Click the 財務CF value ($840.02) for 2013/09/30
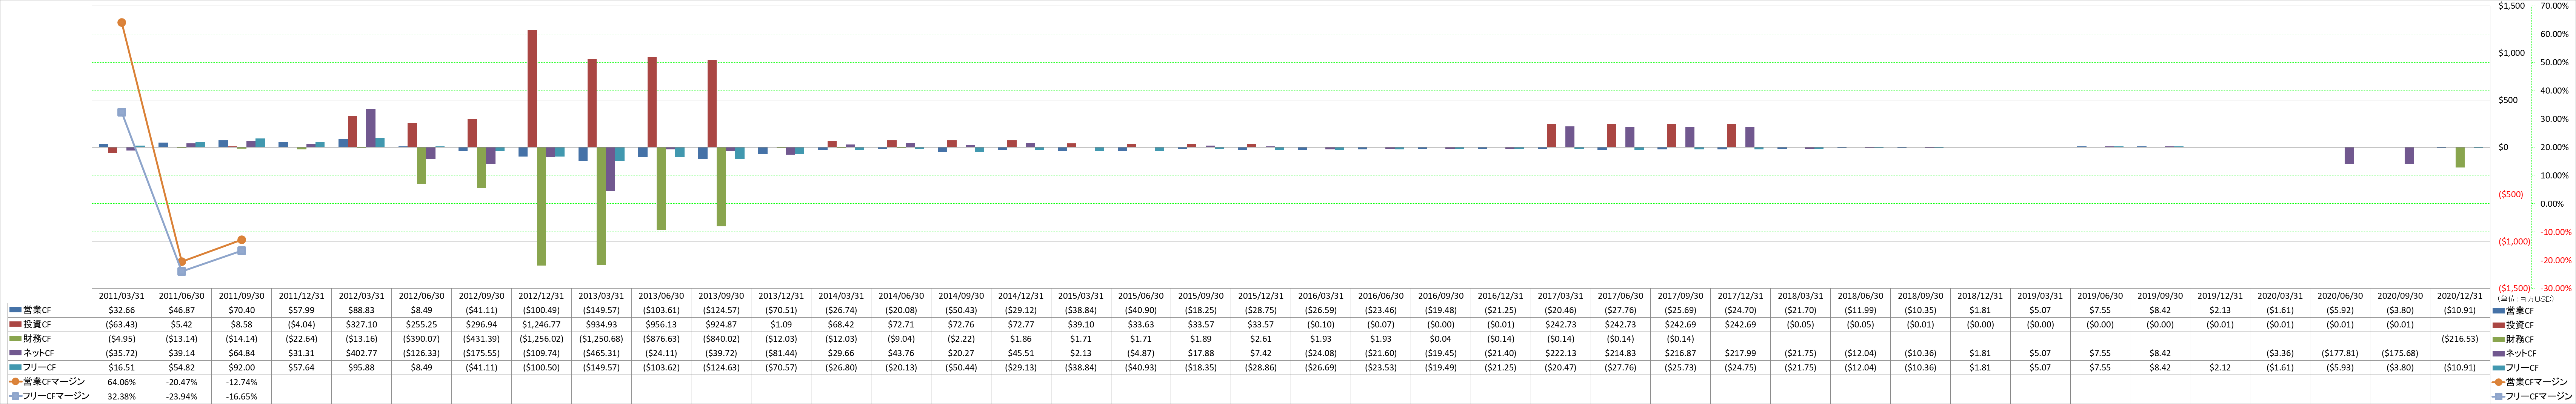 click(721, 339)
